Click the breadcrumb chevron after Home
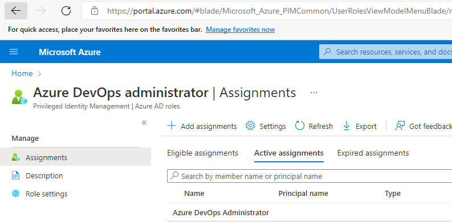Viewport: 452px width, 222px height. coord(39,74)
